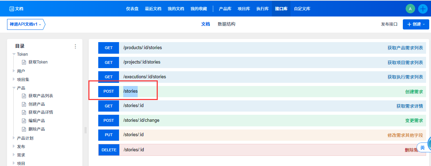This screenshot has height=166, width=431.
Task: Switch to 执行库 in navigation
Action: [x=262, y=9]
